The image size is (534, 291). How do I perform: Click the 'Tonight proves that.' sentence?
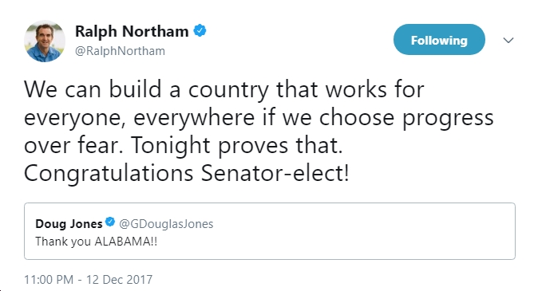pyautogui.click(x=237, y=145)
